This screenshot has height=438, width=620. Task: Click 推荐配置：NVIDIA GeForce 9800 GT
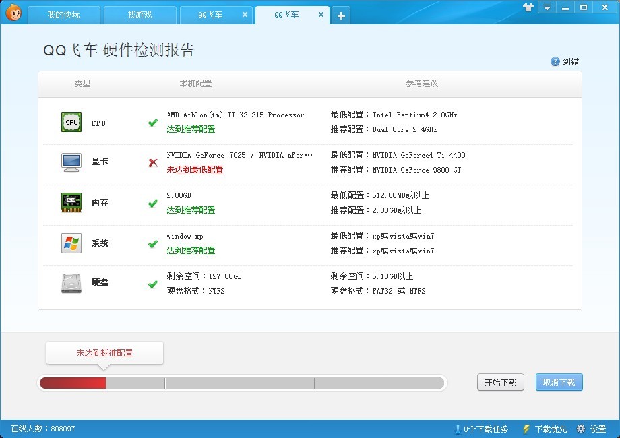coord(396,170)
